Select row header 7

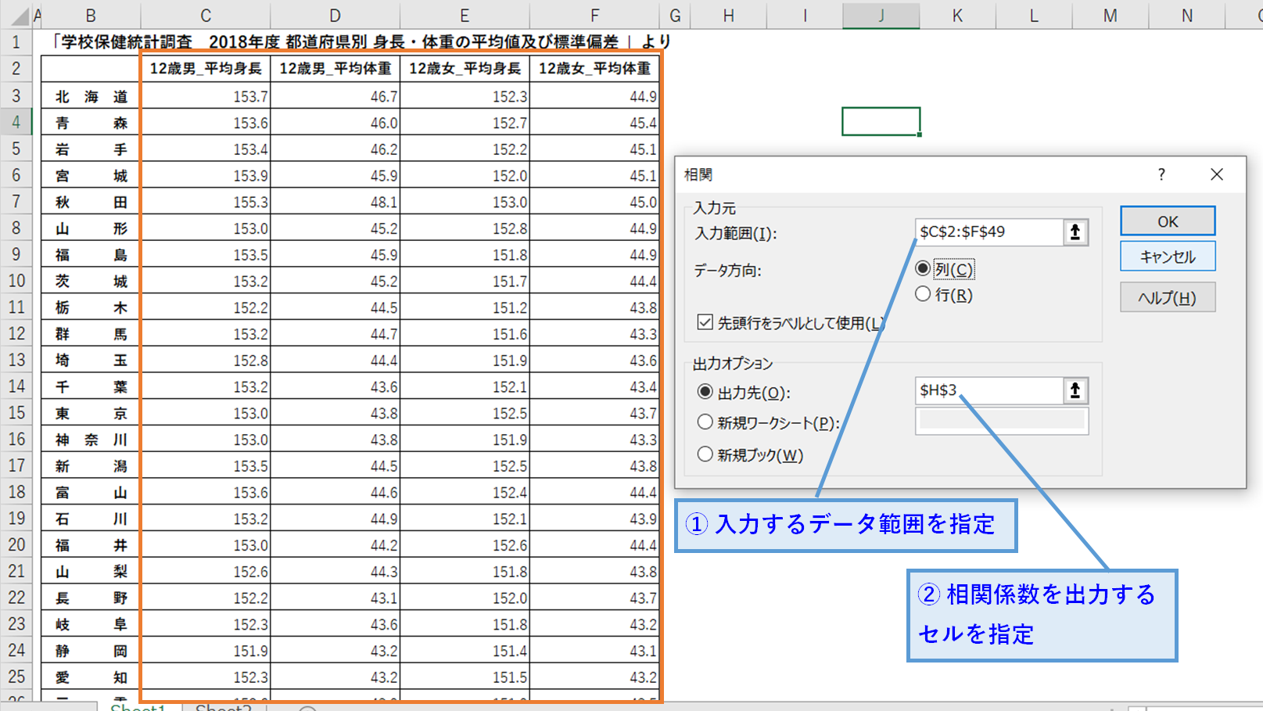[x=16, y=201]
